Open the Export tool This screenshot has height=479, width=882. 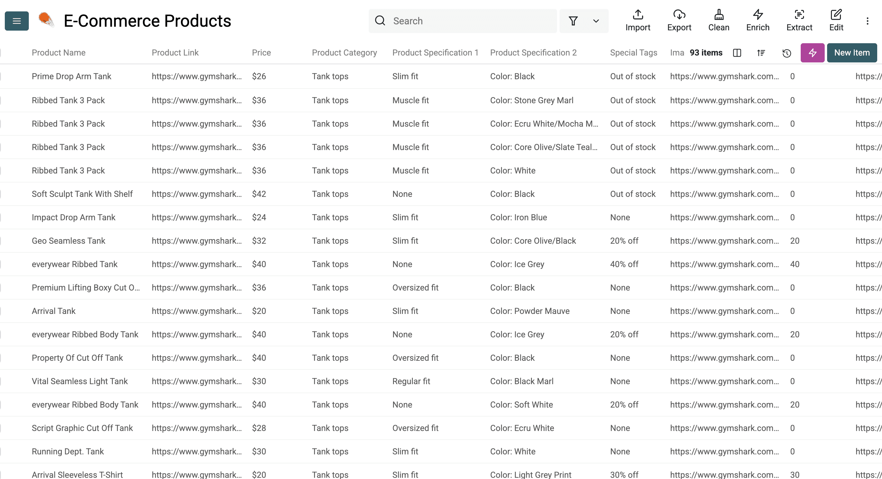tap(679, 20)
